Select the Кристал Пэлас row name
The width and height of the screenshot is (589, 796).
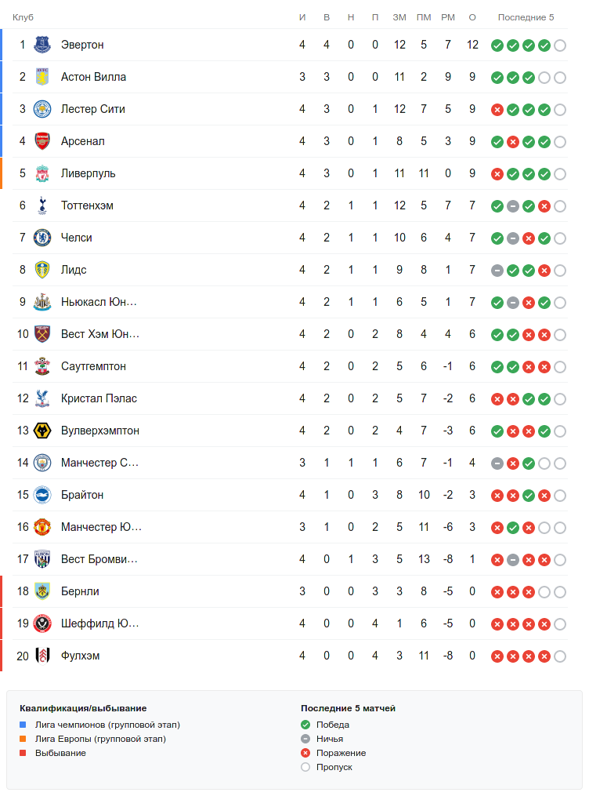tap(99, 398)
